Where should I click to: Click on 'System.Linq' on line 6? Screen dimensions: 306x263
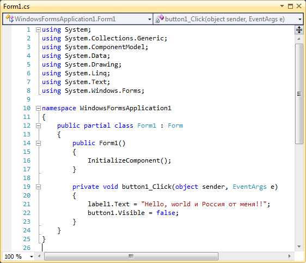[85, 73]
